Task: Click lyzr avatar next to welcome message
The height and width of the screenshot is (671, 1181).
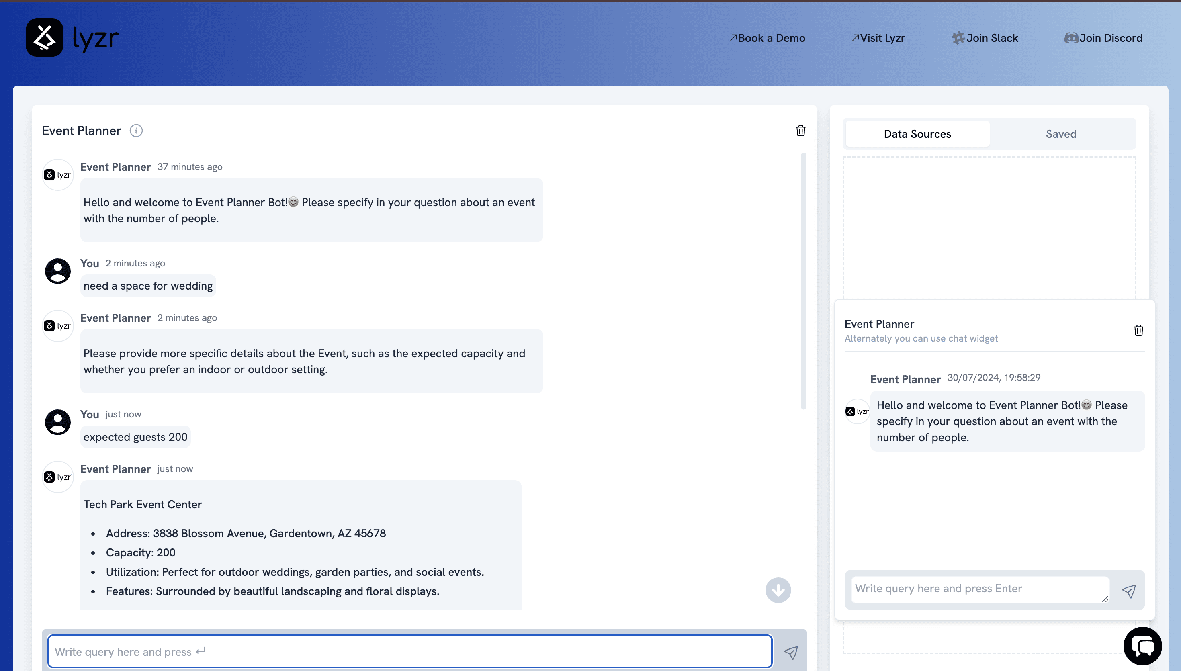Action: point(57,175)
